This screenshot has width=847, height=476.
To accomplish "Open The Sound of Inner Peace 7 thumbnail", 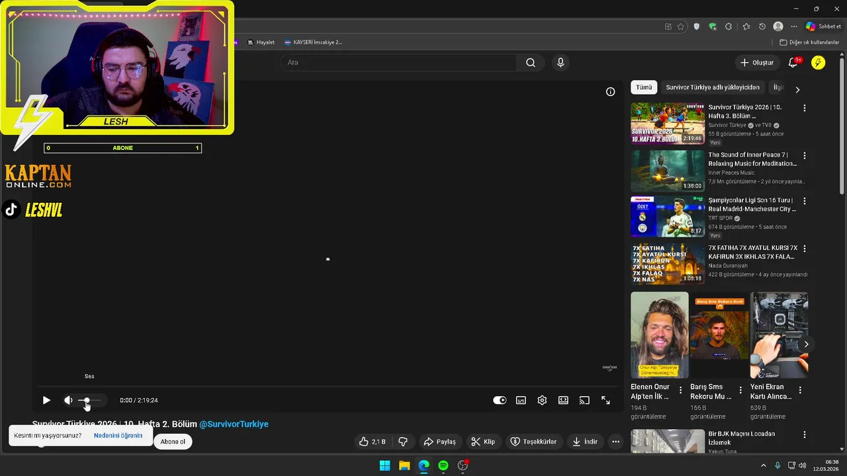I will [667, 171].
